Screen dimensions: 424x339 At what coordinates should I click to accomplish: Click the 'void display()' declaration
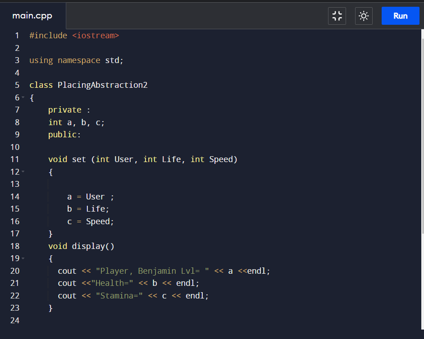click(81, 246)
